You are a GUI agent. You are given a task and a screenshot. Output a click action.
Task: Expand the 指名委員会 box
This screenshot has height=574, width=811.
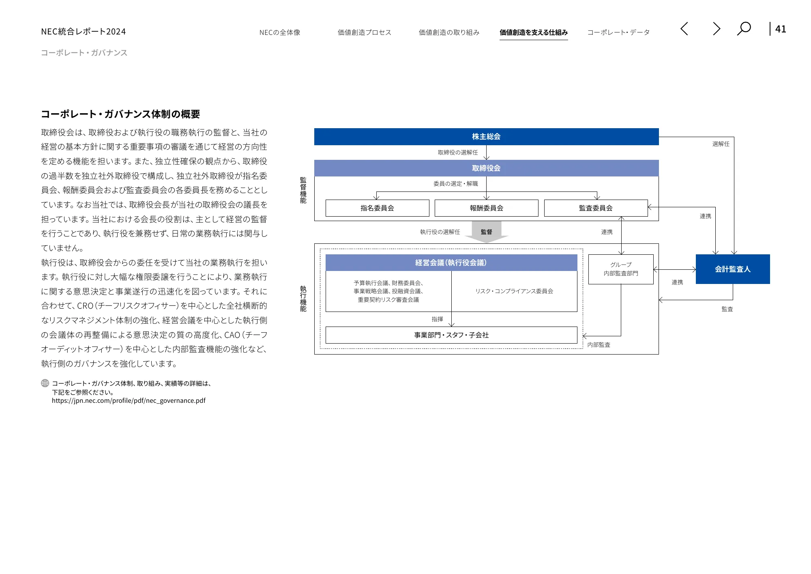coord(377,208)
